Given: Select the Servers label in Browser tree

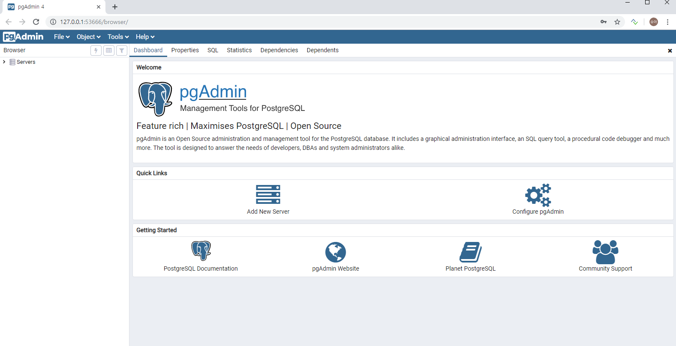Looking at the screenshot, I should pos(26,62).
